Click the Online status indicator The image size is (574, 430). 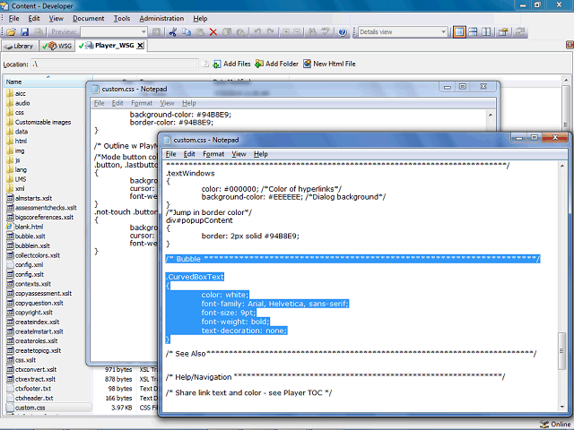tap(555, 424)
